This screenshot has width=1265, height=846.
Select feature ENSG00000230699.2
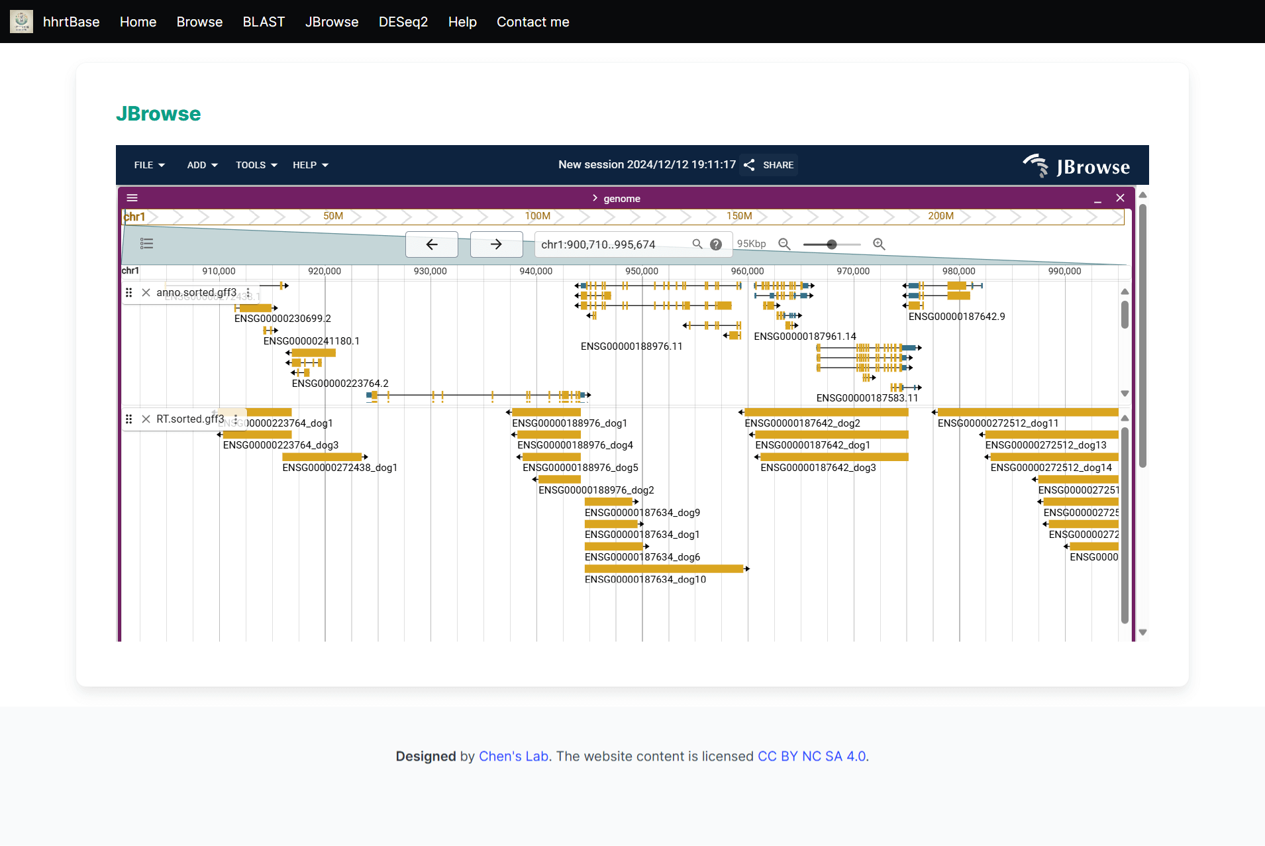pyautogui.click(x=283, y=319)
